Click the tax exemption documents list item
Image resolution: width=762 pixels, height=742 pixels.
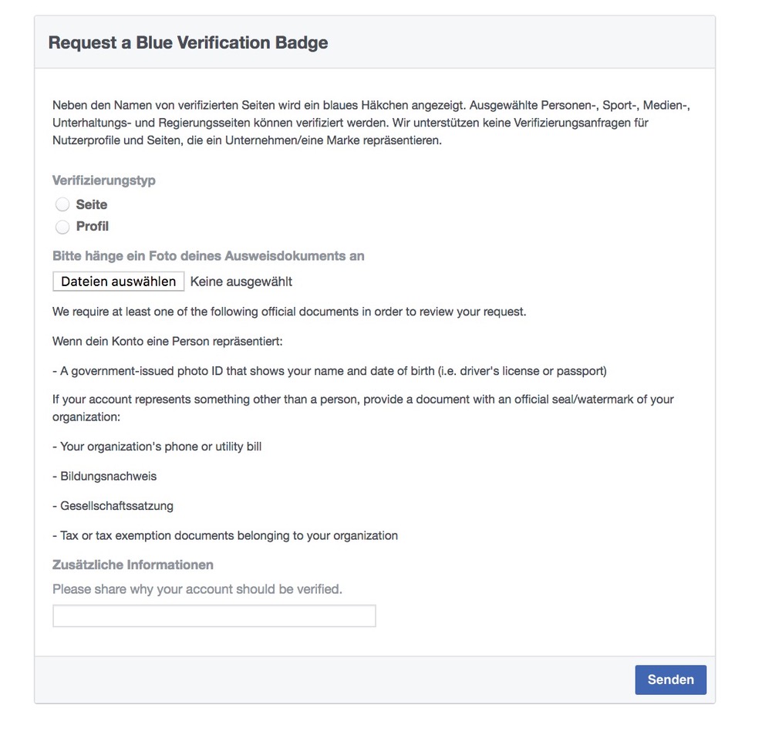(x=225, y=535)
